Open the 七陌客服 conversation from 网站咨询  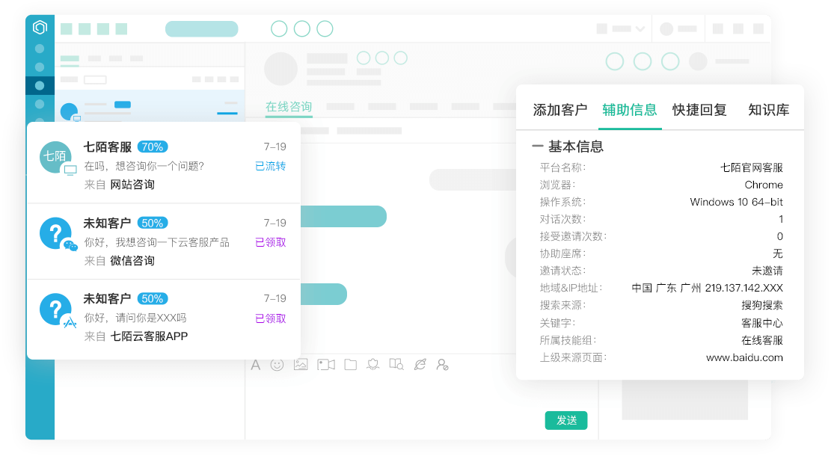point(164,165)
